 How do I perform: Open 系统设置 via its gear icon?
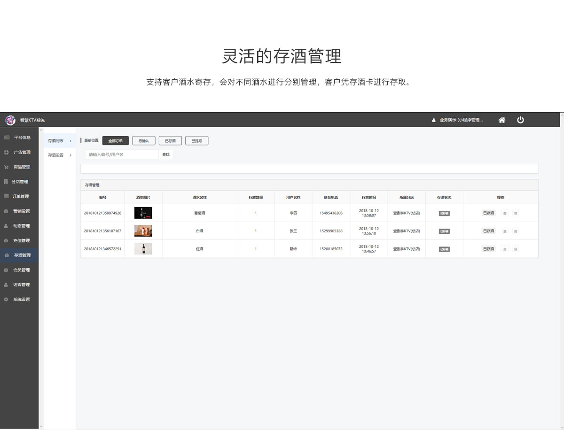click(x=6, y=299)
